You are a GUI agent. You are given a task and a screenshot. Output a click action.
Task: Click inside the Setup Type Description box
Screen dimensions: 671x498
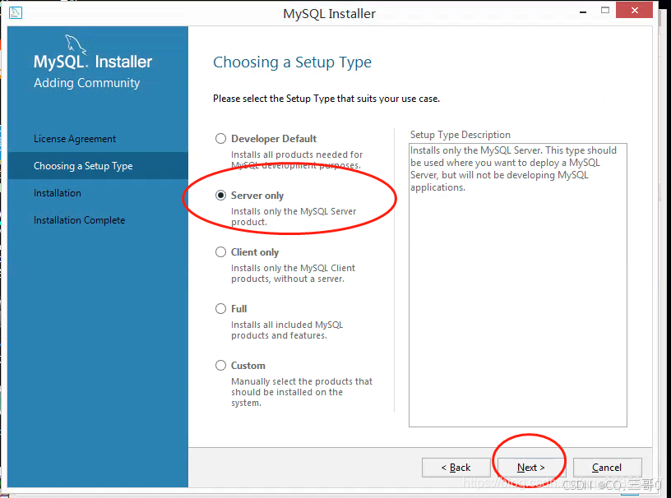[518, 285]
